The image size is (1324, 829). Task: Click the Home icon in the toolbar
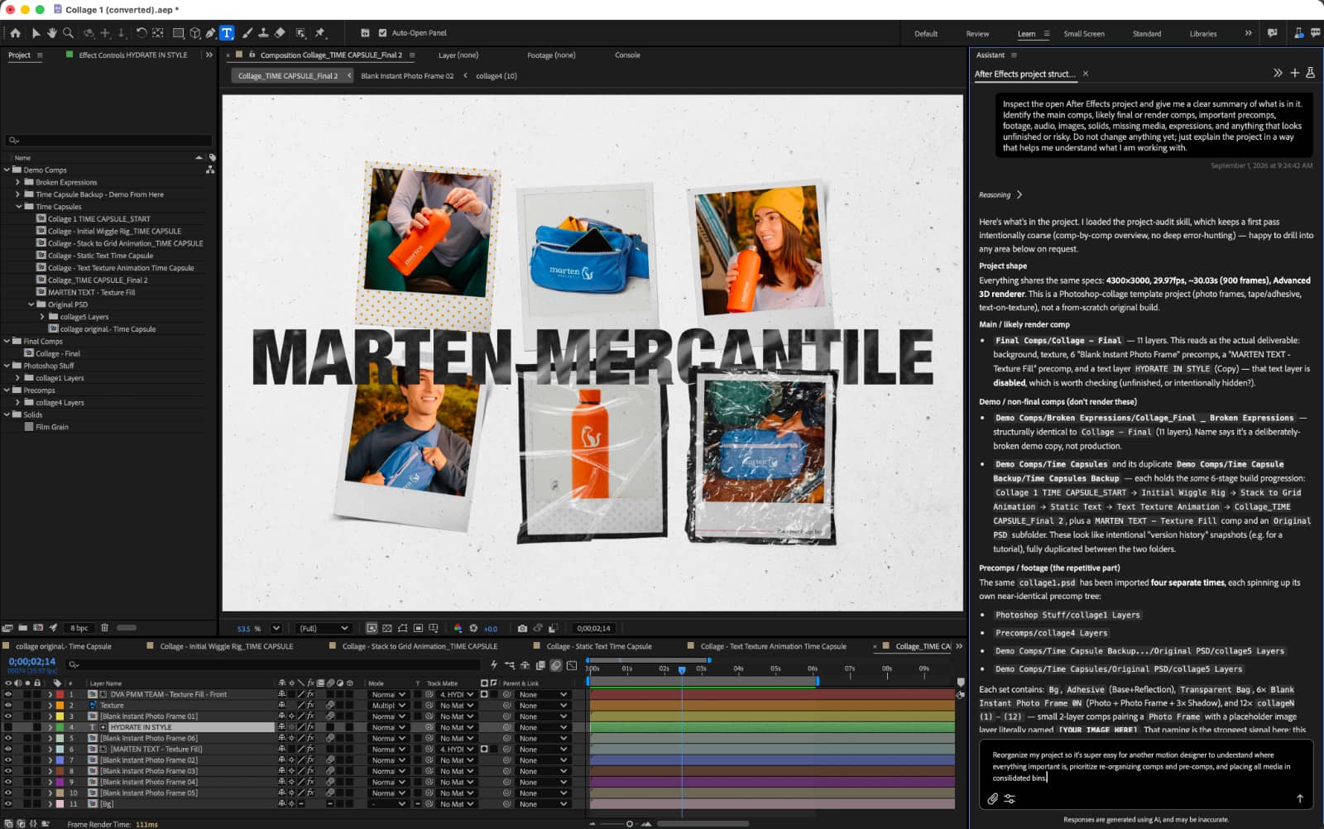(x=15, y=33)
